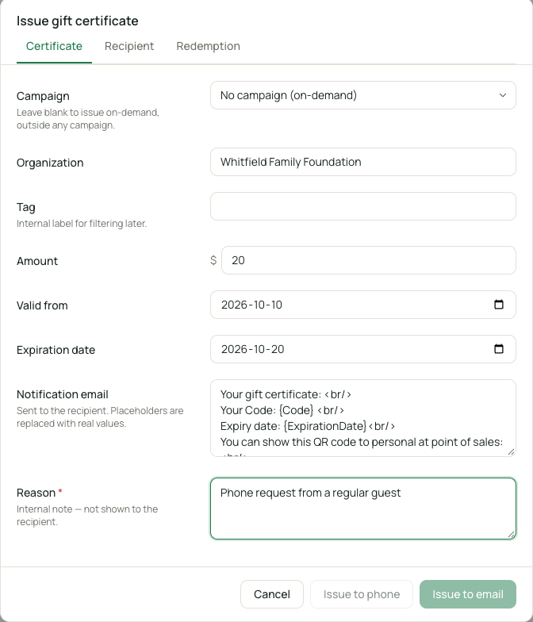Click the Issue gift certificate heading
533x622 pixels.
pos(78,21)
